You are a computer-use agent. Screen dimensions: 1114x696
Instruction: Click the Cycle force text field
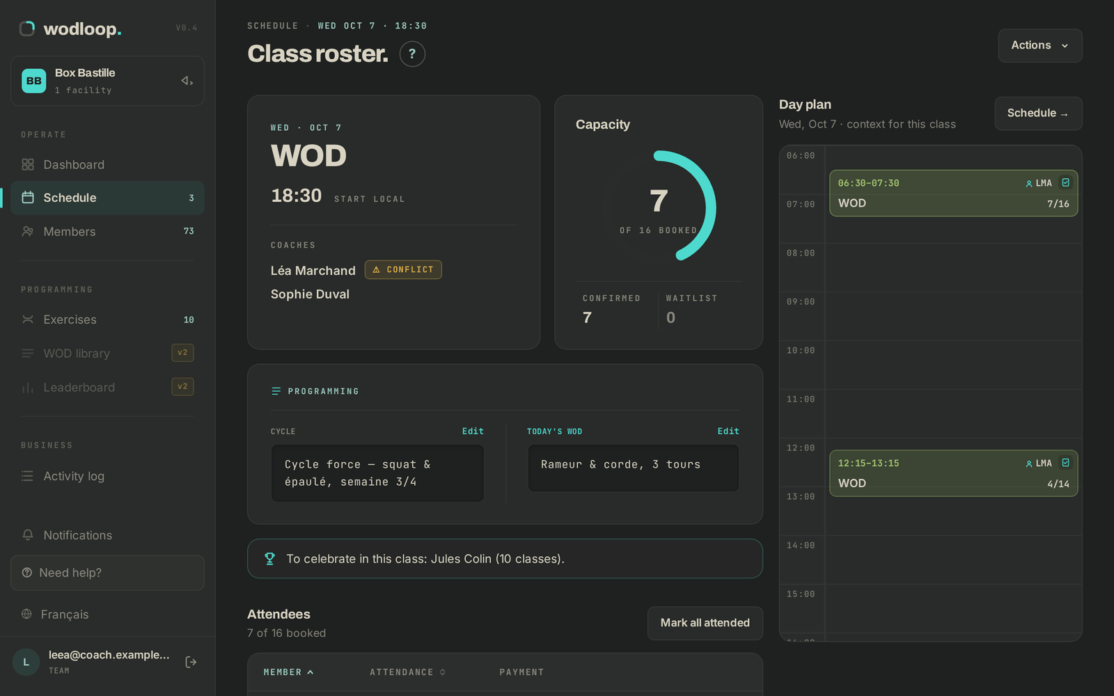click(377, 473)
